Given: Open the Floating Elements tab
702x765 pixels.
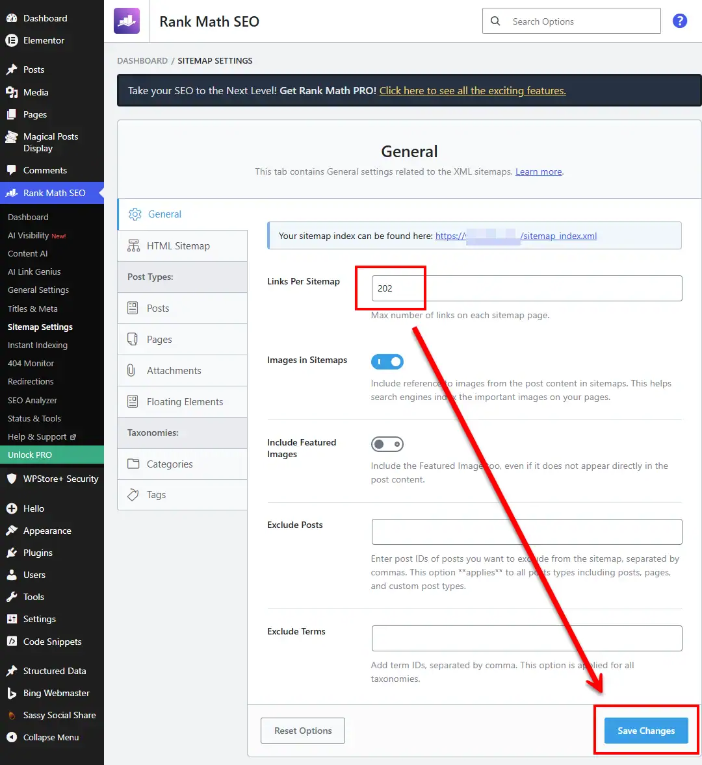Looking at the screenshot, I should 182,402.
